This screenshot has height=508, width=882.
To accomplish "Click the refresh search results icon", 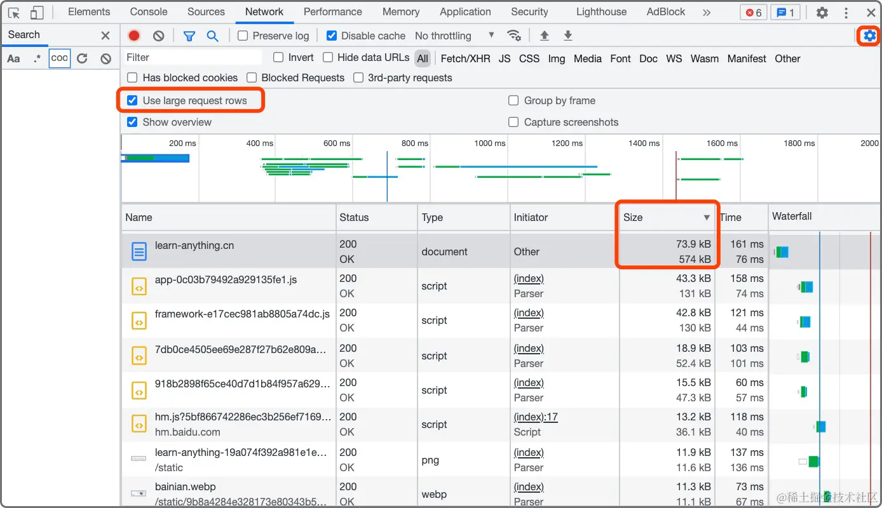I will click(82, 59).
